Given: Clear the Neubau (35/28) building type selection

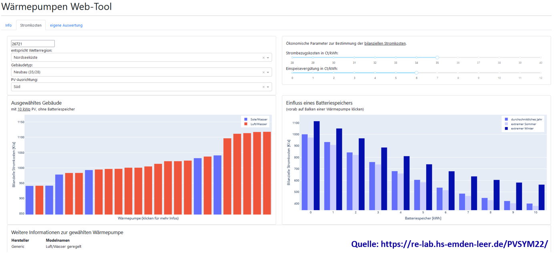Looking at the screenshot, I should [x=263, y=72].
